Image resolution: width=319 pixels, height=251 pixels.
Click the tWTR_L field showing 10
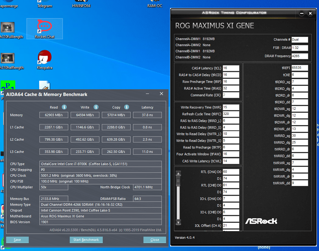pyautogui.click(x=231, y=134)
